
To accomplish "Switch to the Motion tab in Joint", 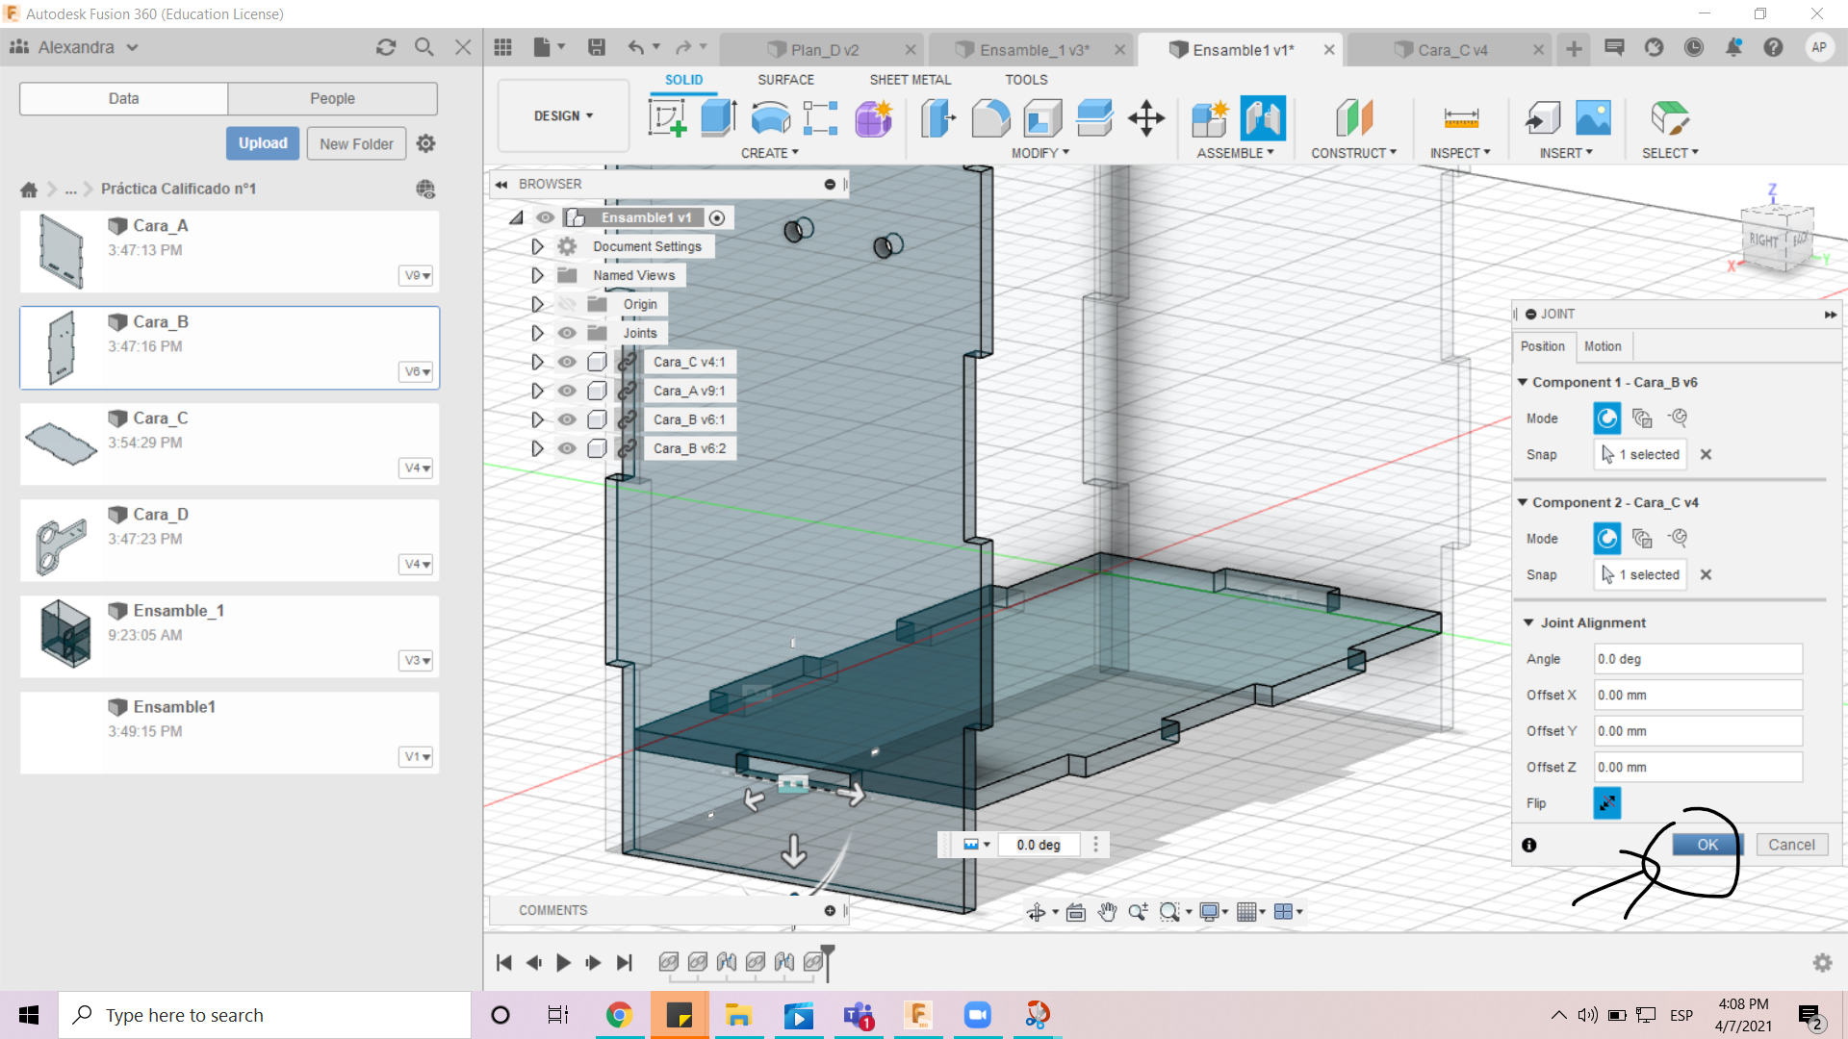I will pos(1603,345).
